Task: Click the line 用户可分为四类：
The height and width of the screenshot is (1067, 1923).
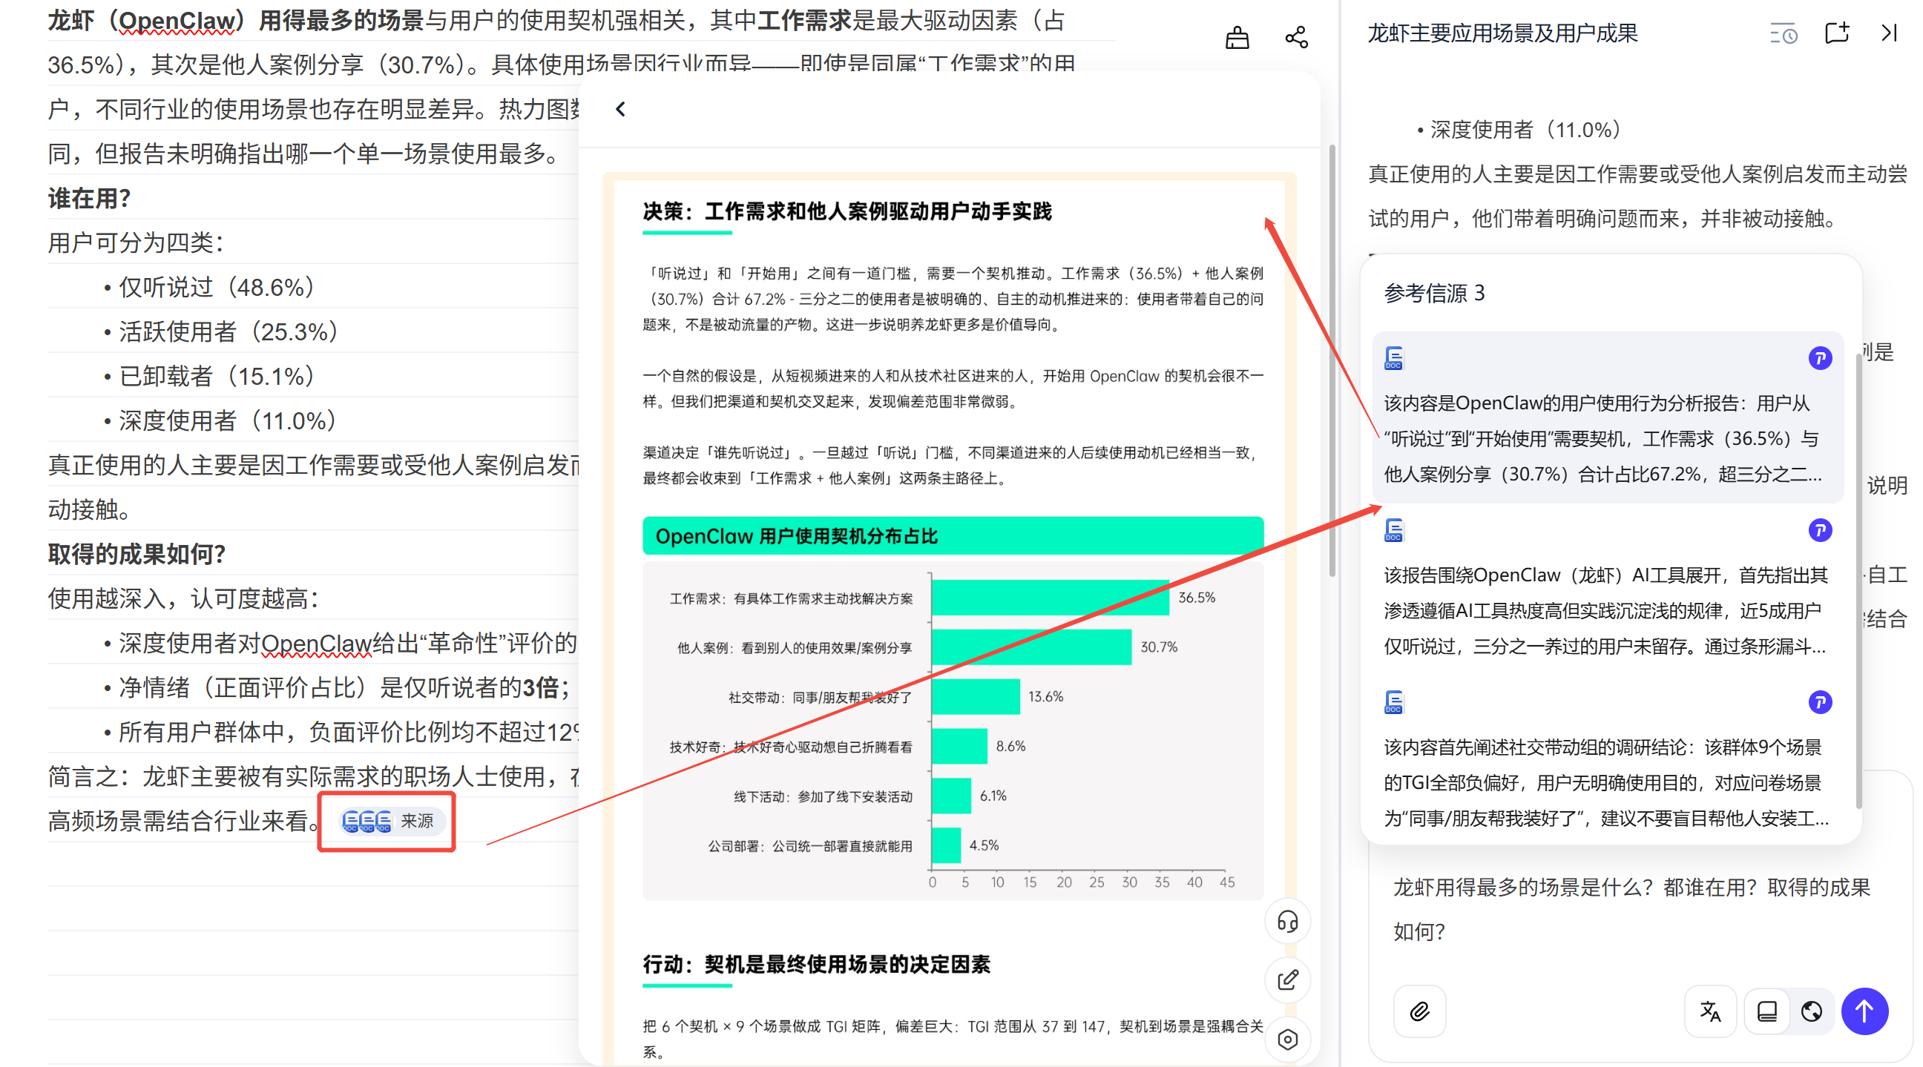Action: (136, 242)
